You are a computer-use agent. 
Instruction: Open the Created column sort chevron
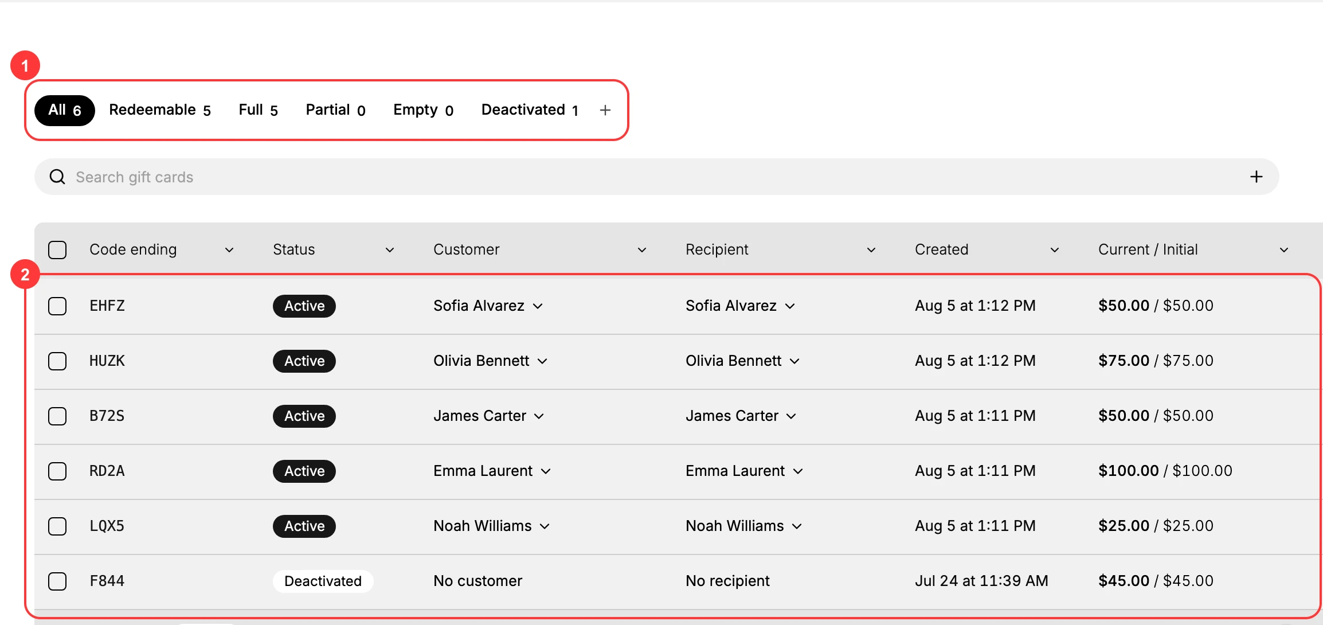click(1055, 249)
